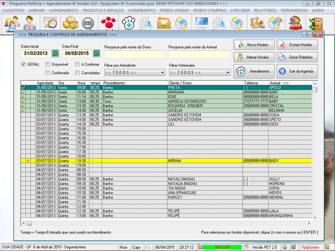Open ANIMAIS menu
335x251 pixels.
click(x=37, y=10)
